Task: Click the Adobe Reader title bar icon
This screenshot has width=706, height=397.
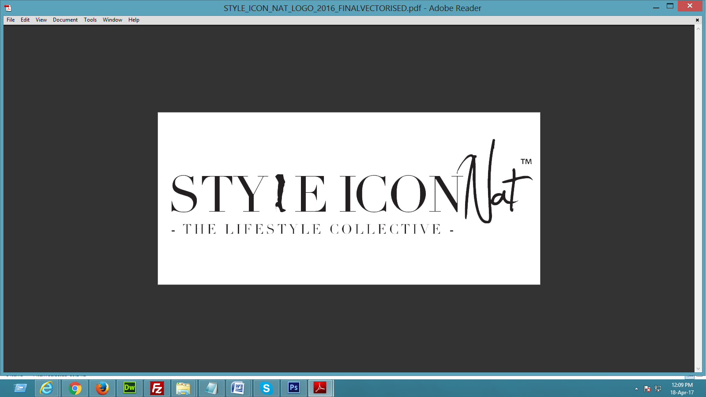Action: [8, 8]
